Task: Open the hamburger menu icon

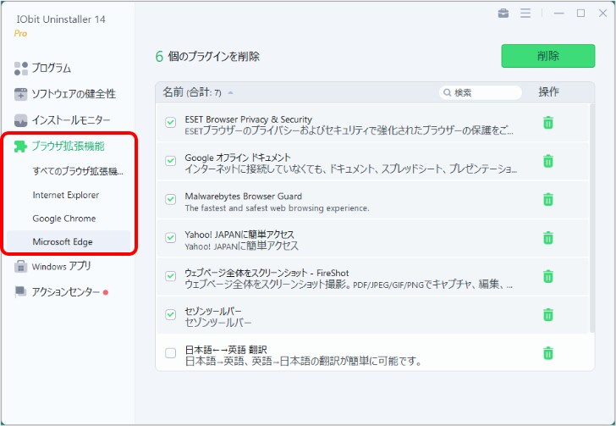Action: tap(525, 14)
